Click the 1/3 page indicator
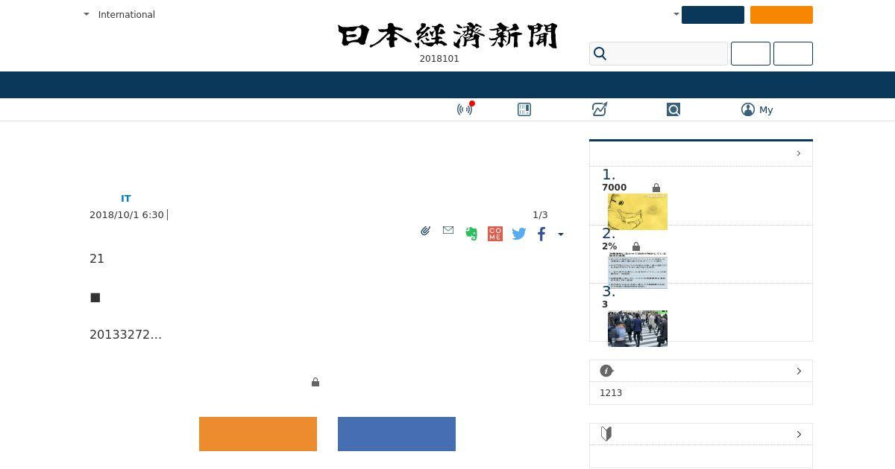Screen dimensions: 895x469 pyautogui.click(x=540, y=214)
